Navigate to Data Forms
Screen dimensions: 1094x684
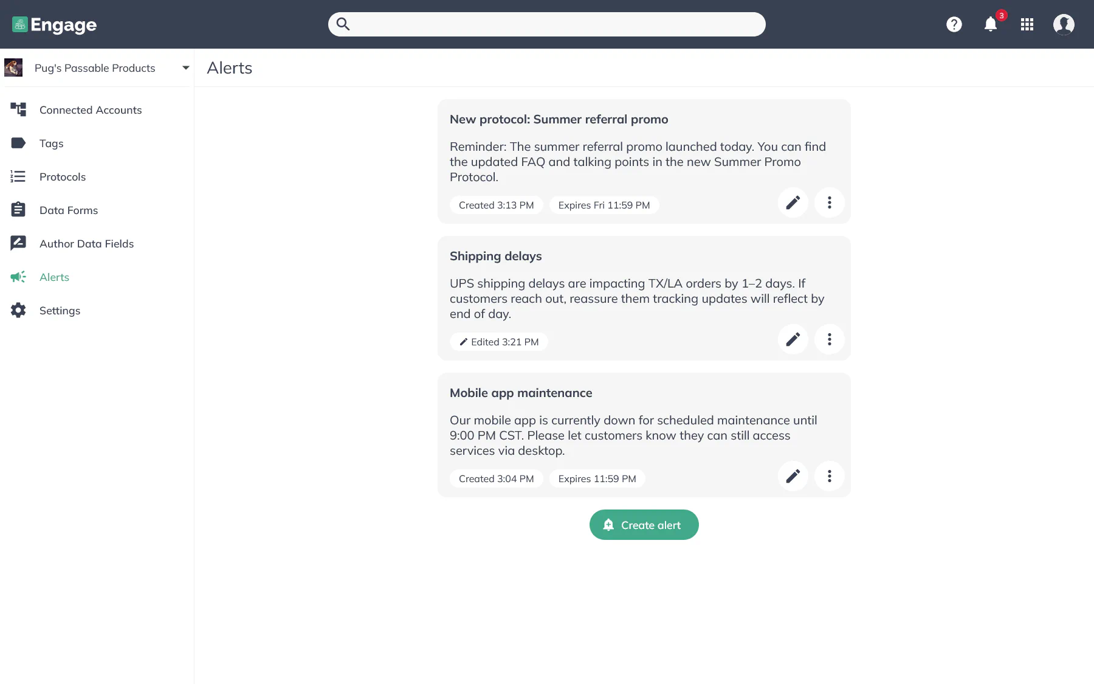click(68, 210)
